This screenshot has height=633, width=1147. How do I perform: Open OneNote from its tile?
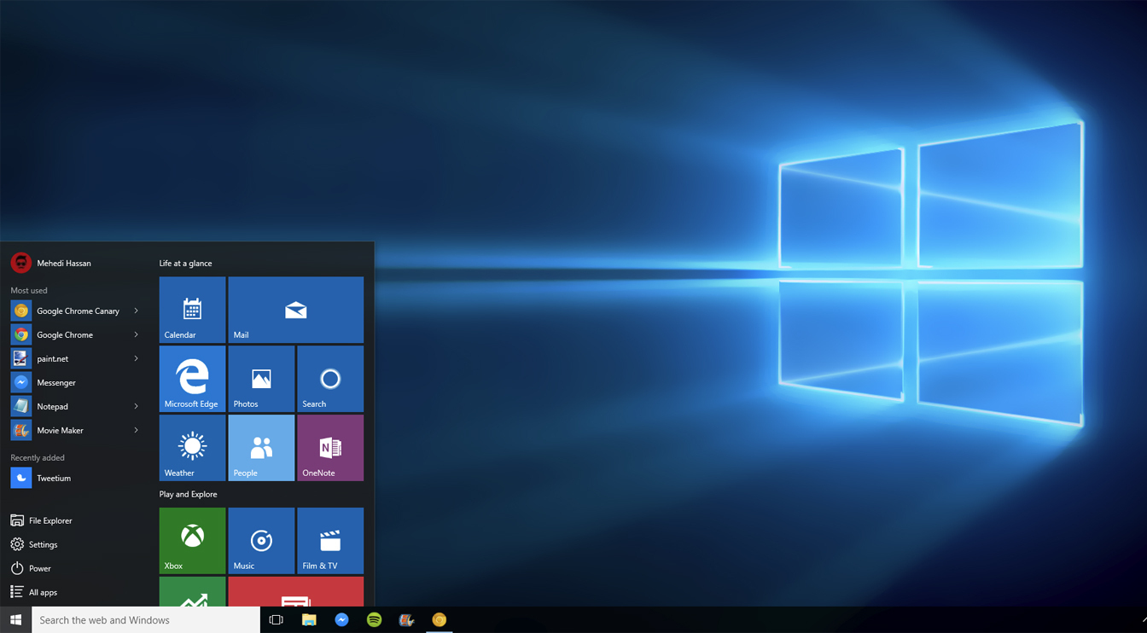[x=329, y=447]
